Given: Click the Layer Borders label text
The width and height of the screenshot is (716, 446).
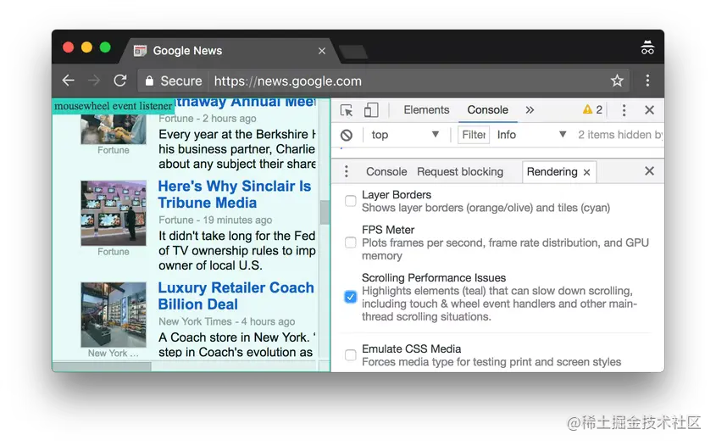Looking at the screenshot, I should (397, 195).
